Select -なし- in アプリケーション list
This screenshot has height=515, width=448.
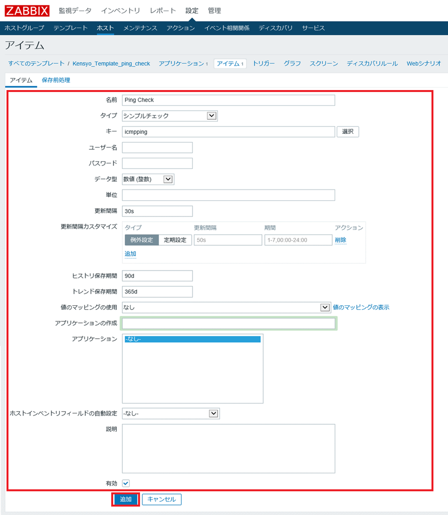click(x=192, y=339)
